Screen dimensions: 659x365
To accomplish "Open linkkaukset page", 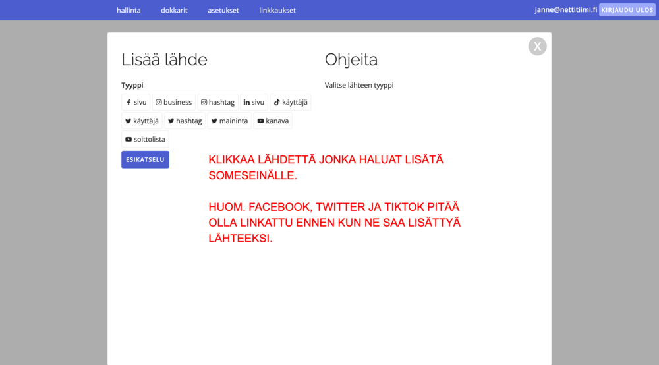I will (277, 10).
